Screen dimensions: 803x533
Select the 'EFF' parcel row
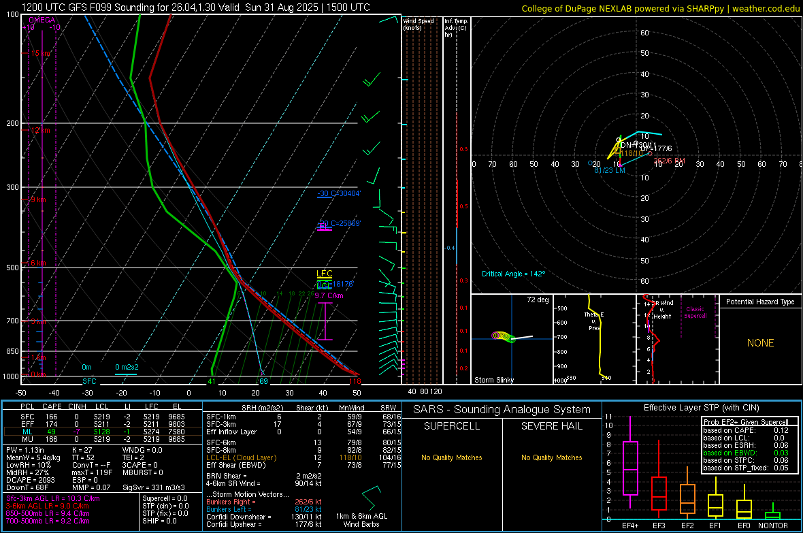coord(103,424)
